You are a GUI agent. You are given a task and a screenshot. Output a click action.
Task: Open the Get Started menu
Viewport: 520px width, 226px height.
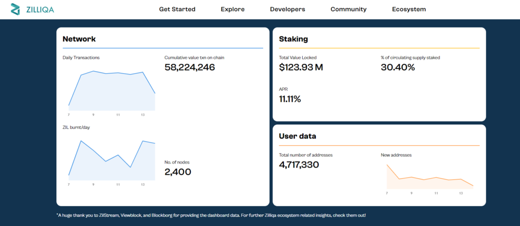(177, 9)
